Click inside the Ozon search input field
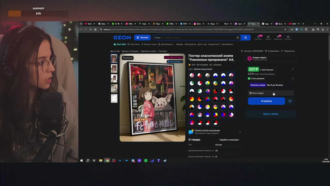Image resolution: width=330 pixels, height=186 pixels. coord(200,38)
